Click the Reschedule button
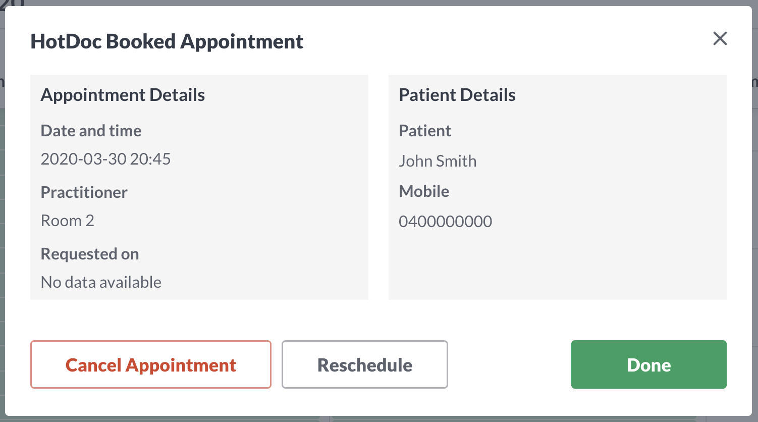 (x=364, y=364)
